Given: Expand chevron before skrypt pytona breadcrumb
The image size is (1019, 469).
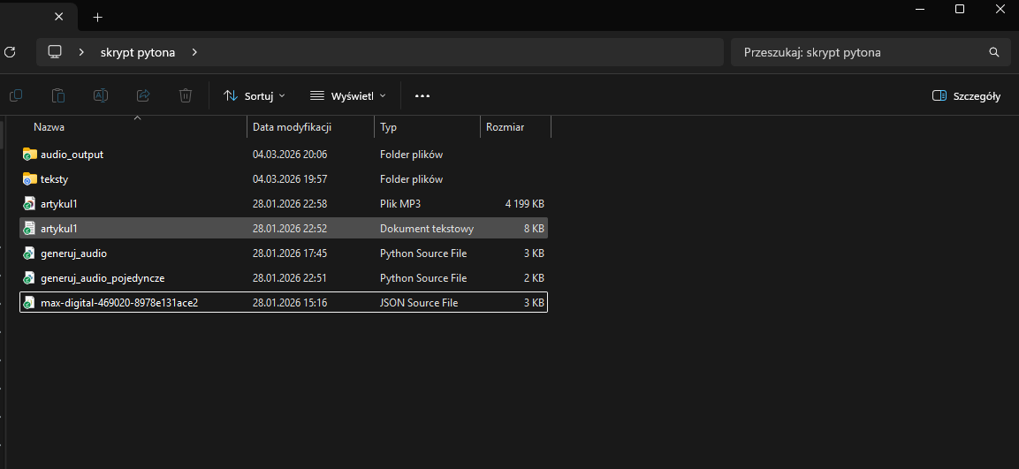Looking at the screenshot, I should click(81, 52).
